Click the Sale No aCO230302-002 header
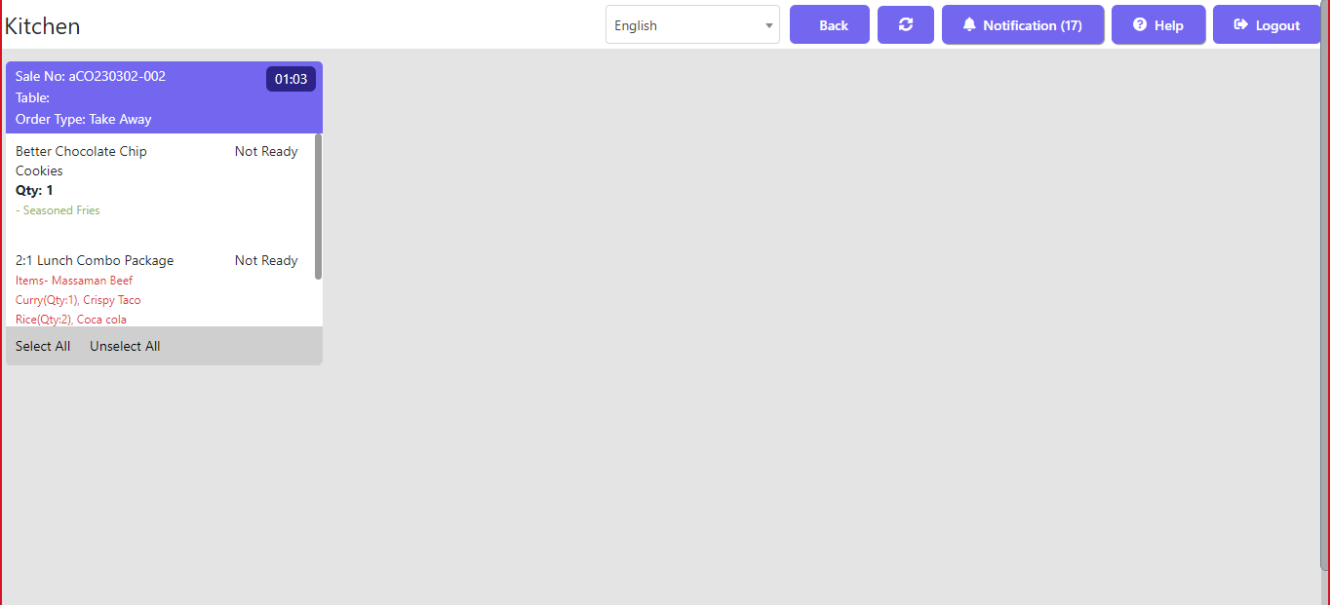1330x605 pixels. pos(91,76)
